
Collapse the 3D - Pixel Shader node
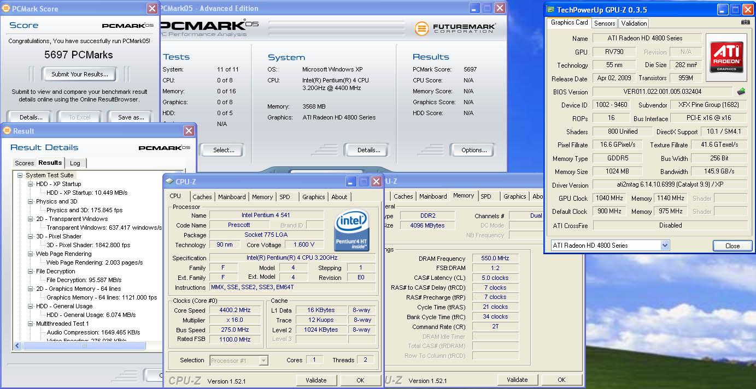click(31, 236)
